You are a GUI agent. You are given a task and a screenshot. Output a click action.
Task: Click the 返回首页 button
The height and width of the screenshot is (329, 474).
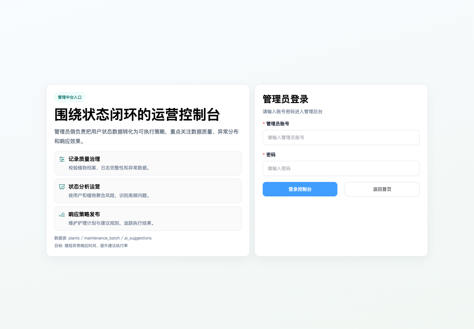coord(382,189)
